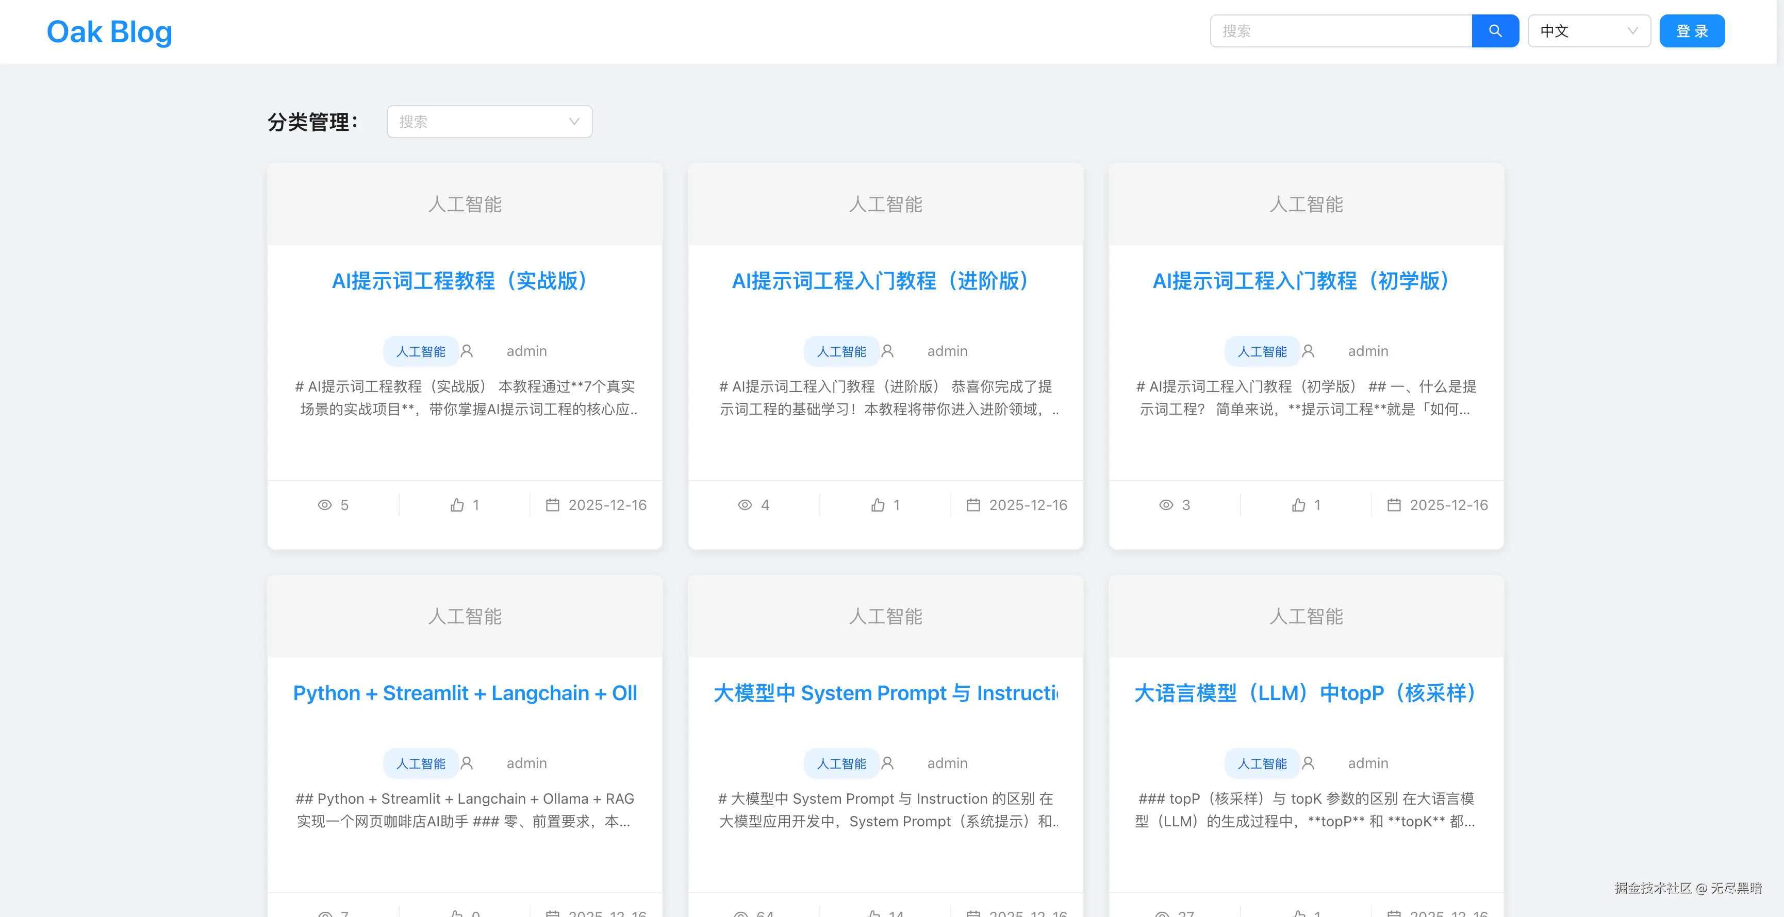Click the 登录 login button
This screenshot has width=1784, height=917.
pyautogui.click(x=1691, y=31)
